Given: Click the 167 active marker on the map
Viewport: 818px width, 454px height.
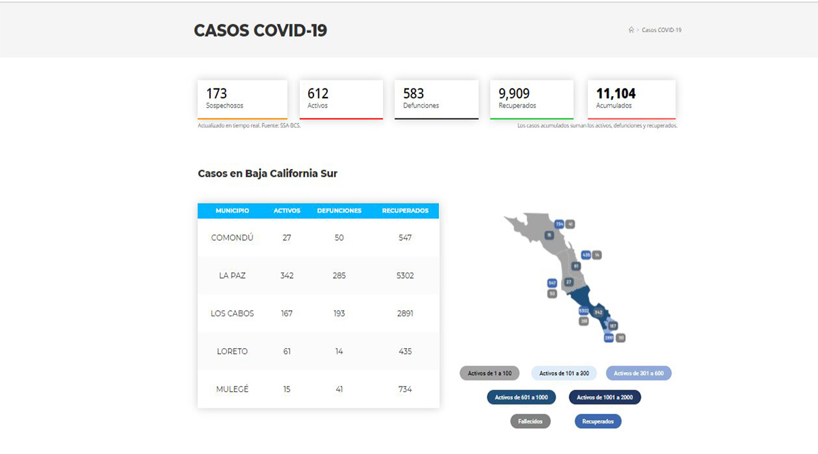Looking at the screenshot, I should [613, 326].
